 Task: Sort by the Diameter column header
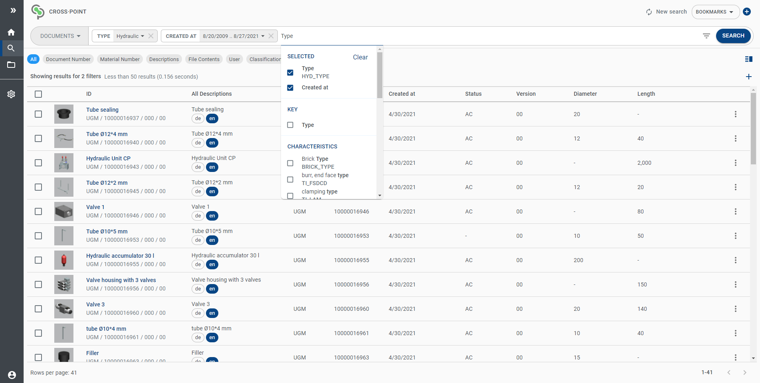coord(585,94)
